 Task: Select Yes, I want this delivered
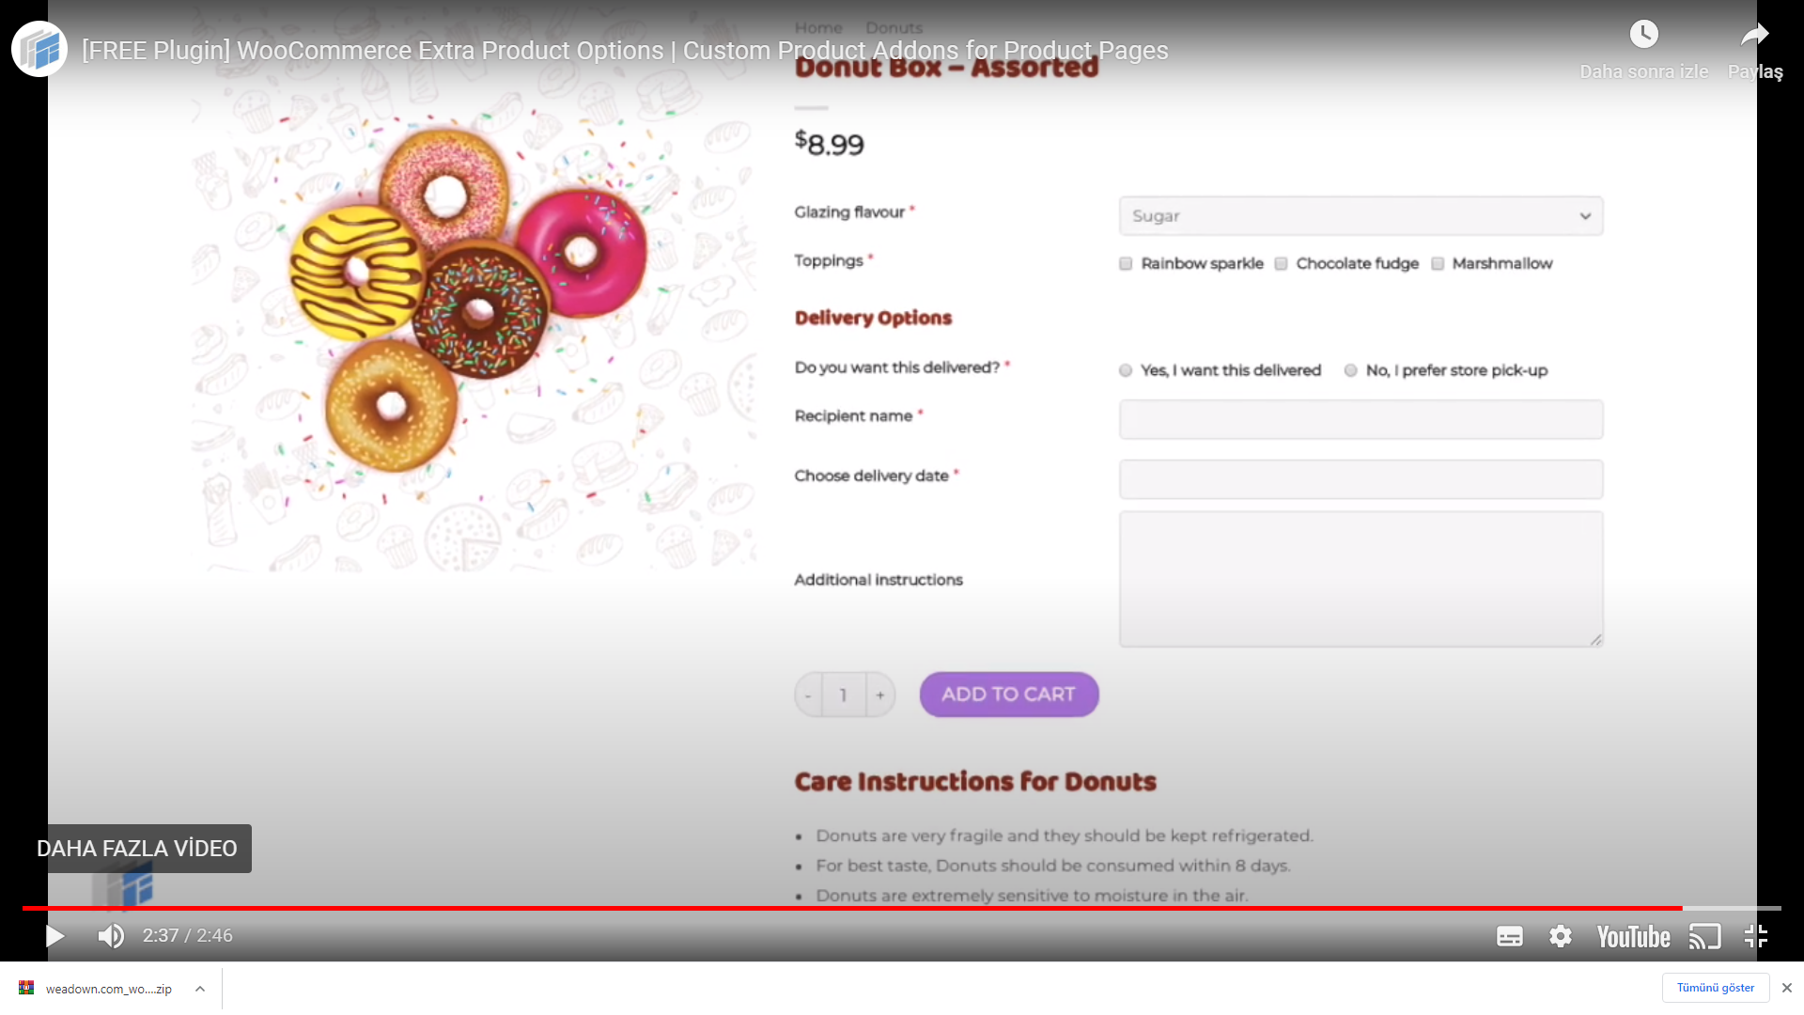point(1126,370)
